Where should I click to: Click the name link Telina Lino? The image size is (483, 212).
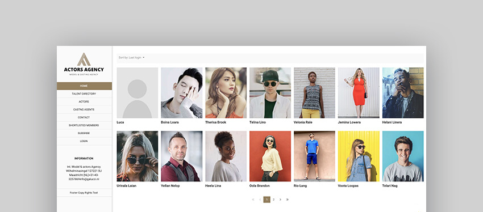click(257, 122)
